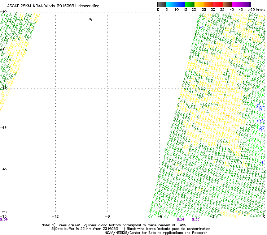Click the word 'descending' in the title
This screenshot has height=235, width=267.
(89, 6)
